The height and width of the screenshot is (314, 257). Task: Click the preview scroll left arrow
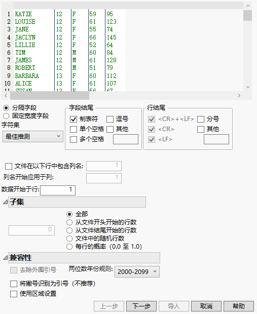pyautogui.click(x=6, y=96)
